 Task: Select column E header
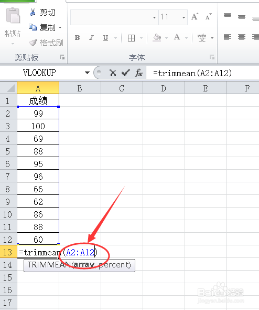coord(206,88)
